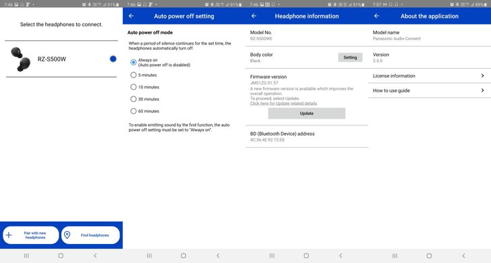
Task: Tap Find headphones button
Action: [x=90, y=235]
